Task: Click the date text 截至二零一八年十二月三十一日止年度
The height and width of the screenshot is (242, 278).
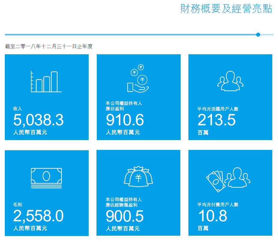Action: click(49, 46)
